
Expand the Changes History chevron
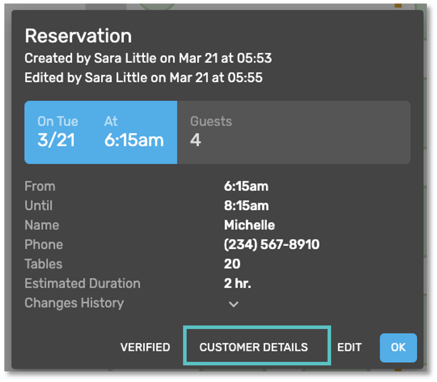click(x=234, y=304)
